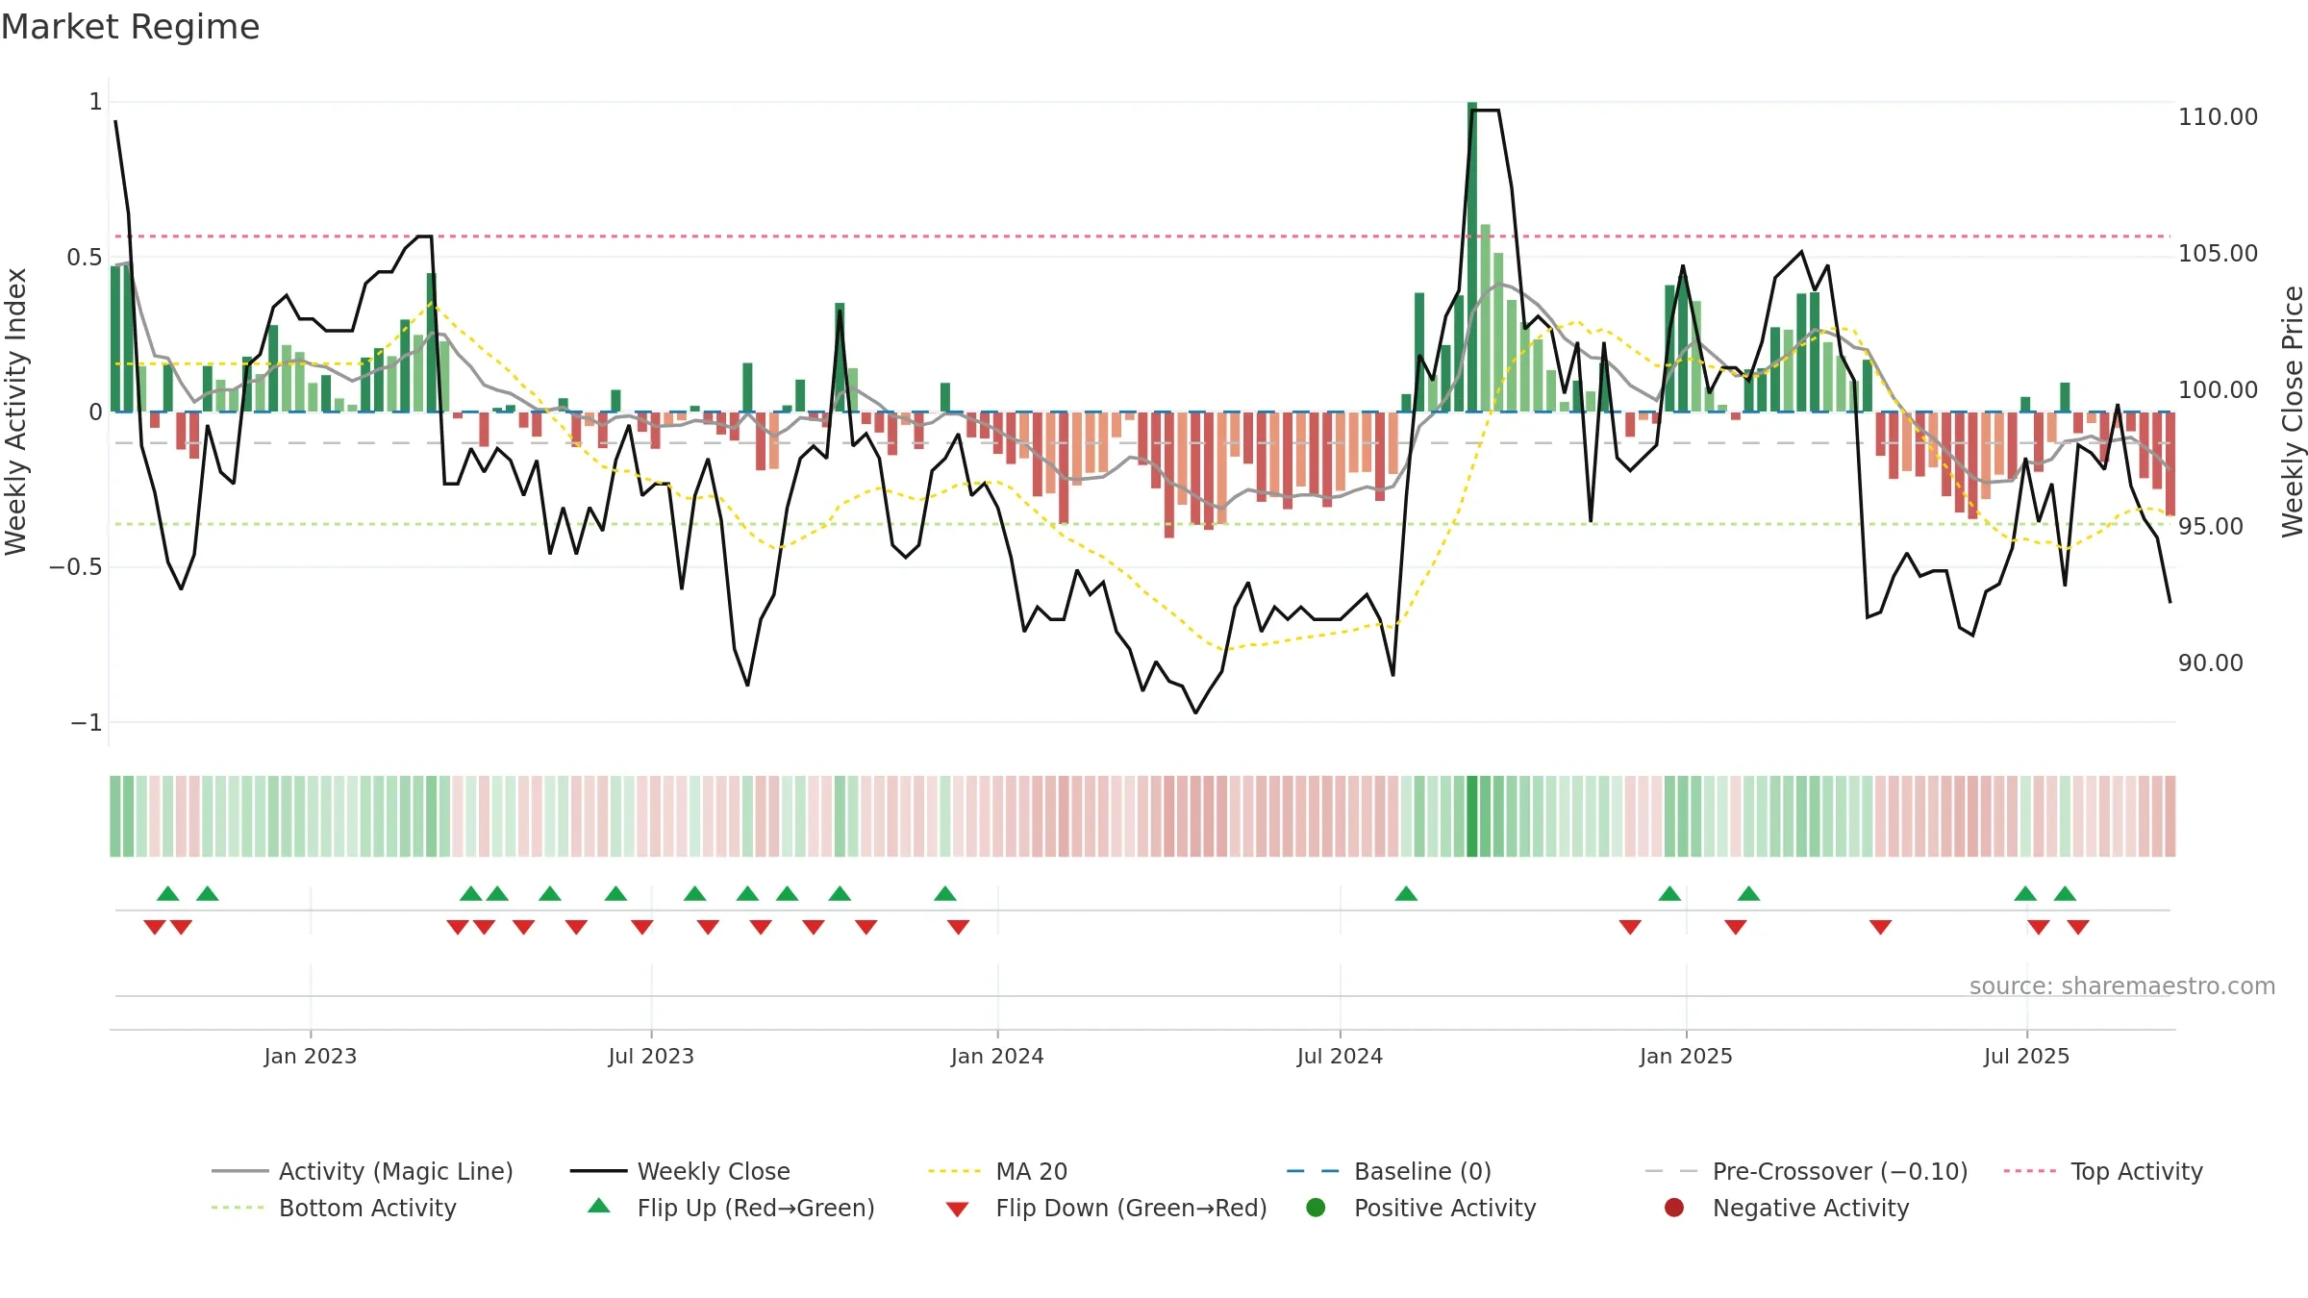Toggle the MA 20 legend entry
The height and width of the screenshot is (1298, 2308).
click(997, 1171)
